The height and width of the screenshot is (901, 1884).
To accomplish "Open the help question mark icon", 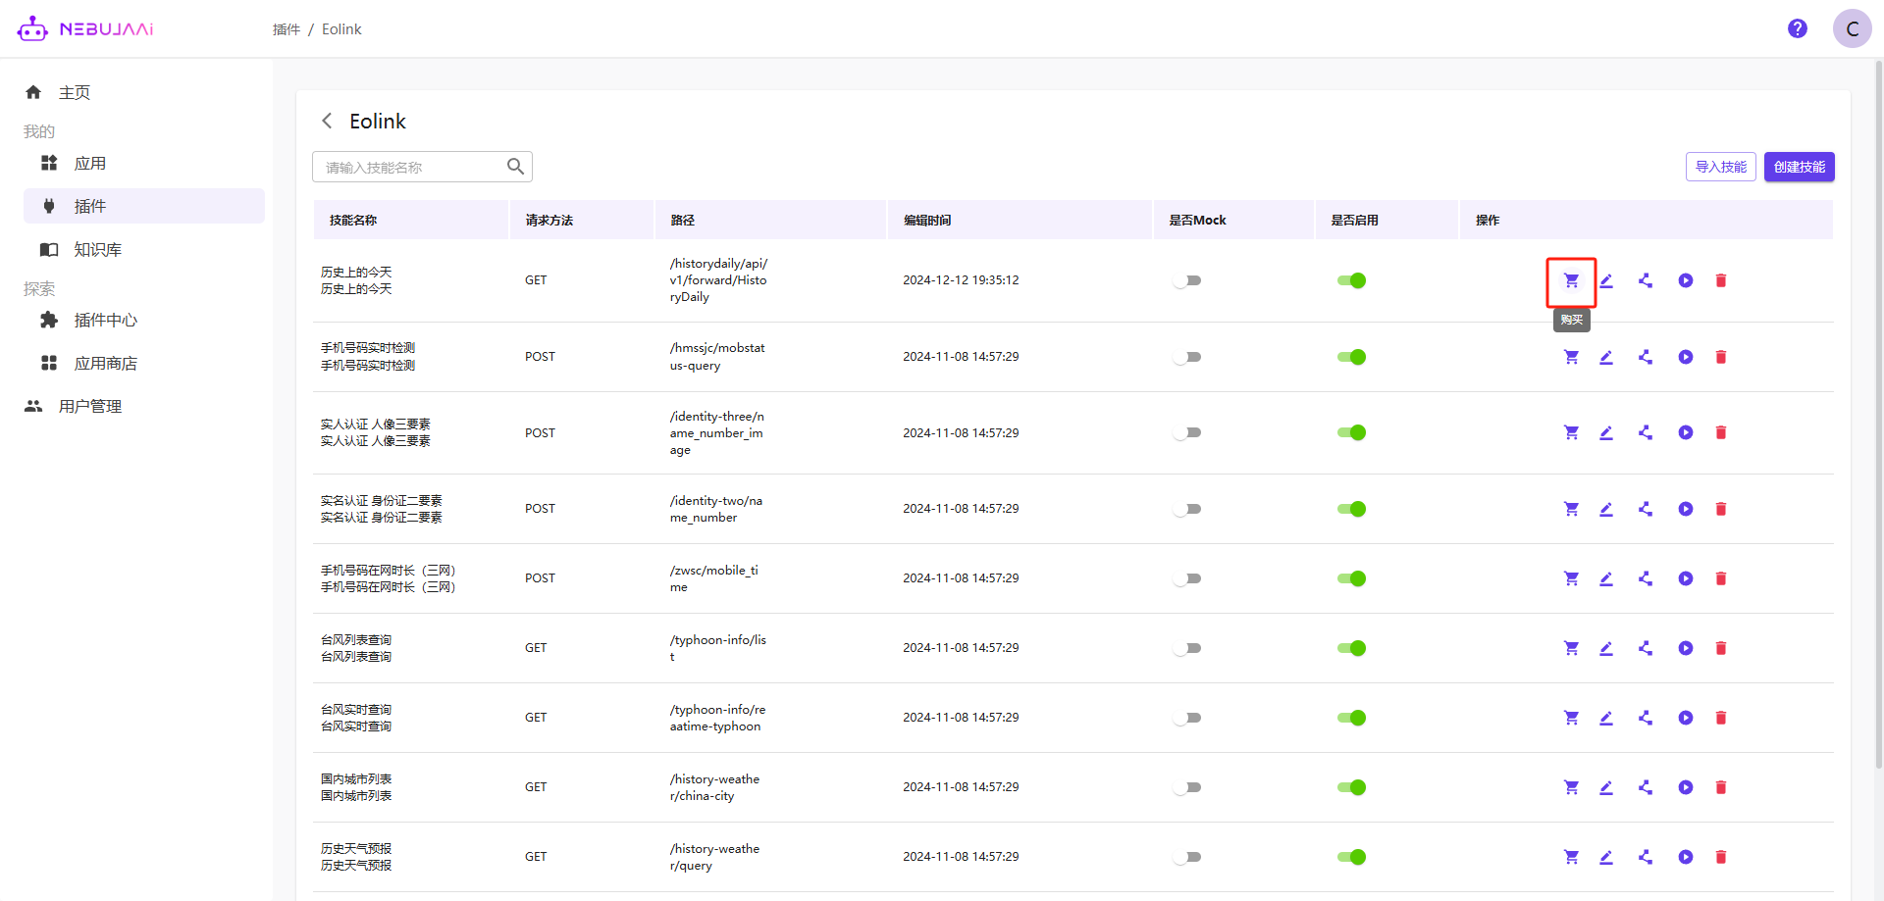I will (1798, 28).
